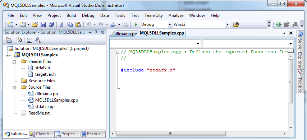Open the Project menu
The height and width of the screenshot is (140, 307).
54,15
